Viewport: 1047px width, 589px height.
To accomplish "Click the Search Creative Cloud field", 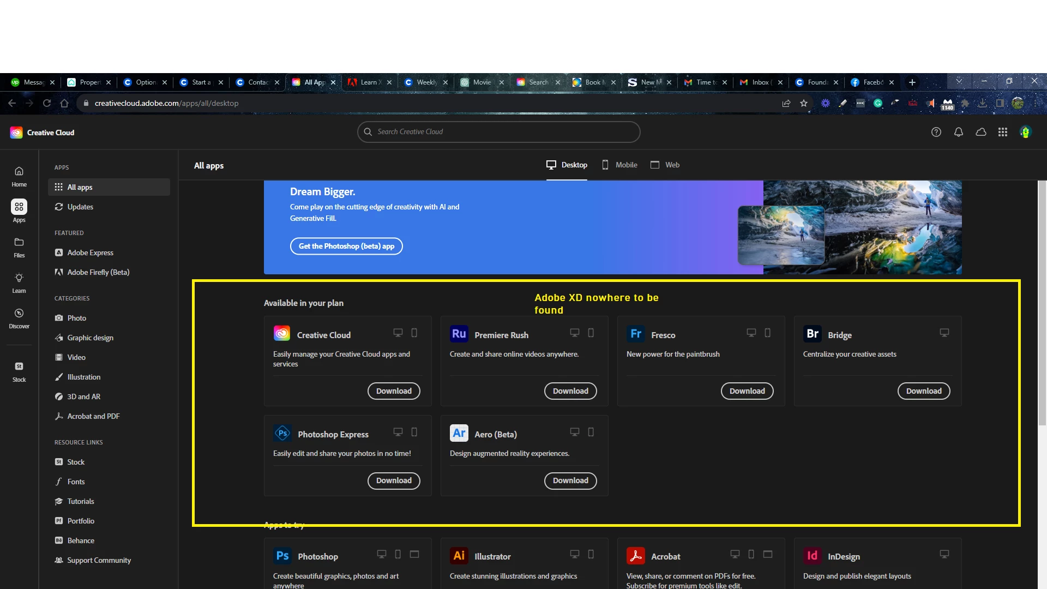I will point(498,132).
